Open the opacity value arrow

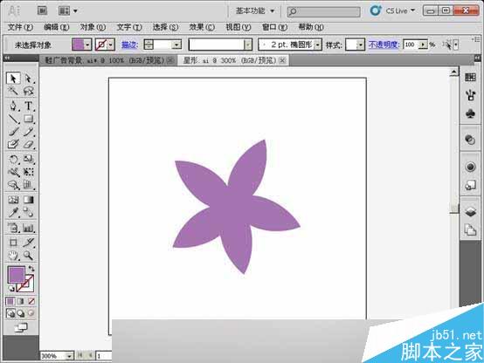point(423,45)
